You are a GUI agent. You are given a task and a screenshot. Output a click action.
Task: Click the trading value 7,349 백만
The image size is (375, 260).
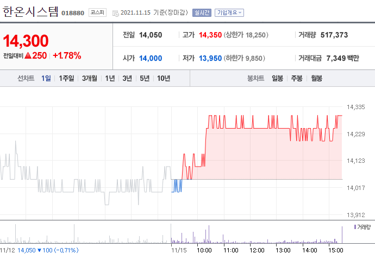342,58
